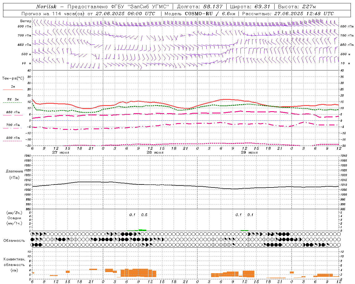Image resolution: width=355 pixels, height=284 pixels.
Task: Click the "Модель COSMO-RU / 6.6км" text
Action: click(x=200, y=14)
